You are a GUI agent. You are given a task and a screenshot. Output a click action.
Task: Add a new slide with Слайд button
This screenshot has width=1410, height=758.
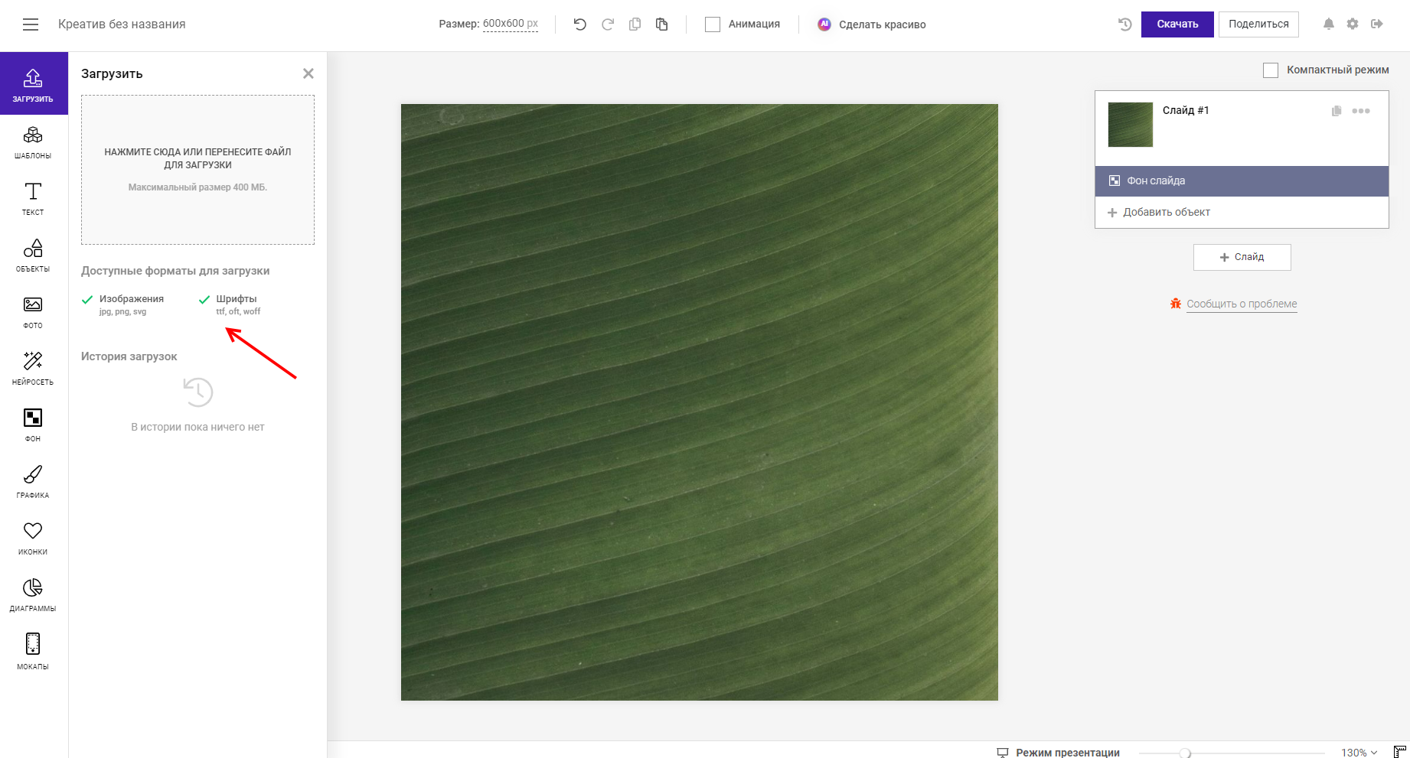point(1242,257)
